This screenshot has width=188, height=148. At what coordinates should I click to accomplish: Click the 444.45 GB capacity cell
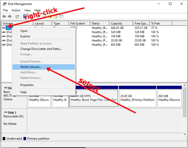(x=117, y=28)
